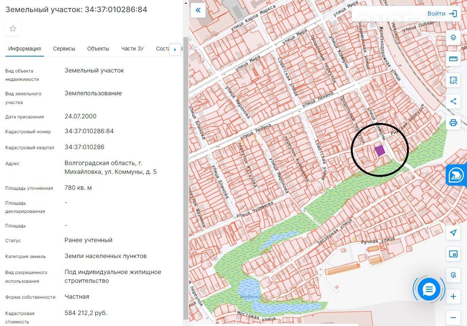Select the ruler measurement tool
The image size is (467, 326).
453,59
